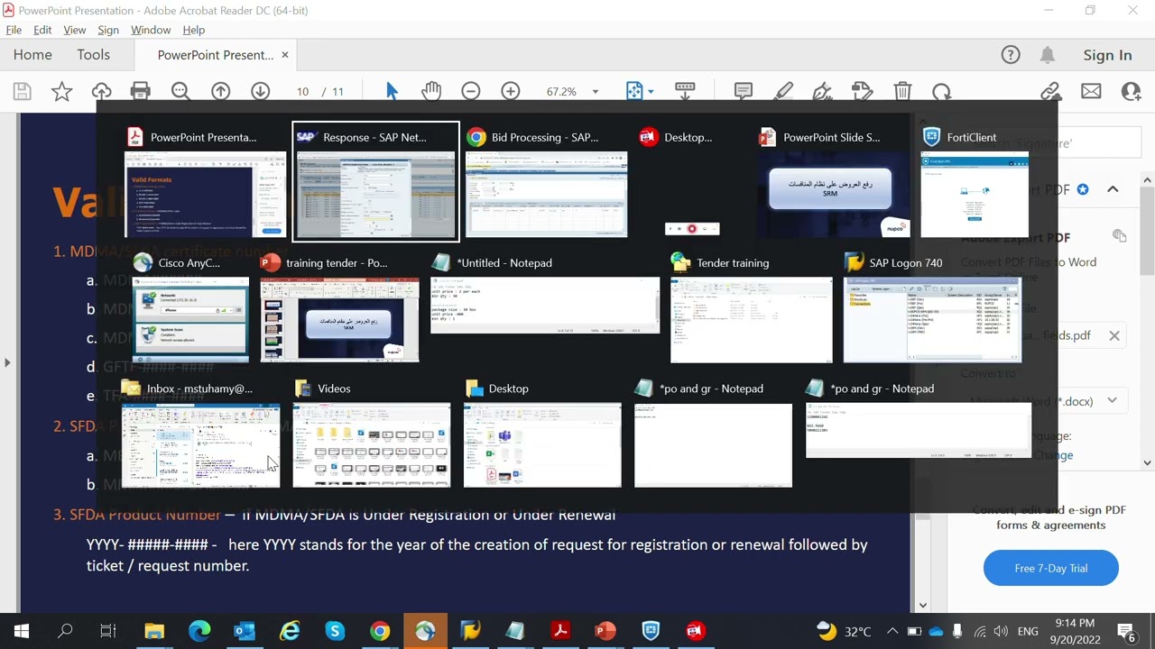Zoom out with the minus circle icon

pyautogui.click(x=470, y=91)
